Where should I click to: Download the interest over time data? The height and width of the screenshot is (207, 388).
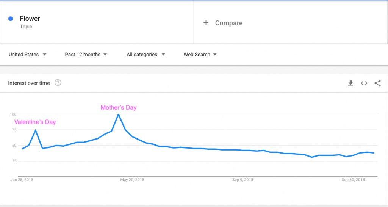(350, 83)
